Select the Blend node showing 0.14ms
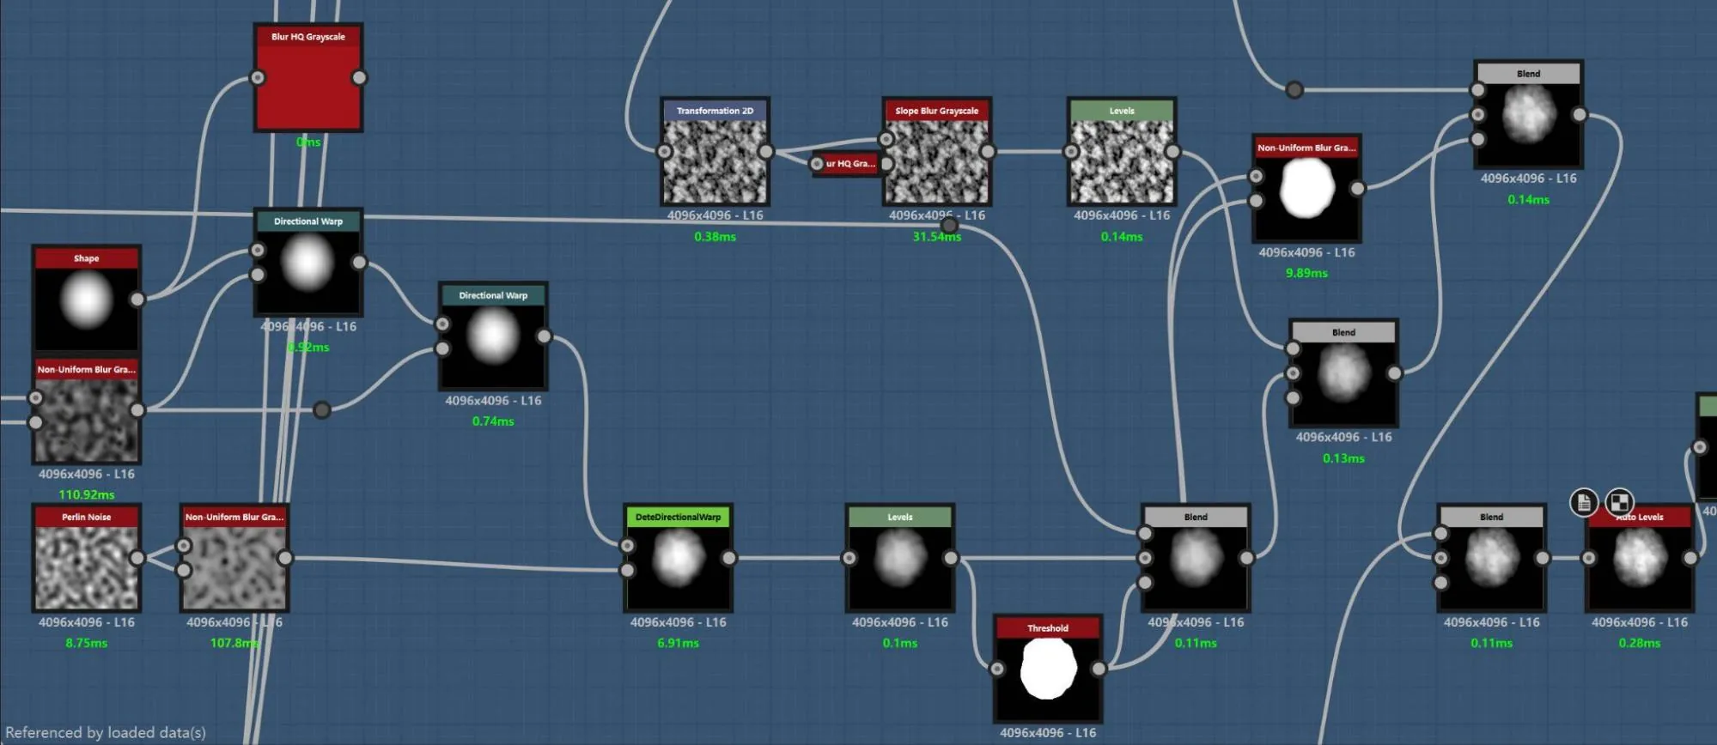This screenshot has height=745, width=1717. [x=1529, y=115]
